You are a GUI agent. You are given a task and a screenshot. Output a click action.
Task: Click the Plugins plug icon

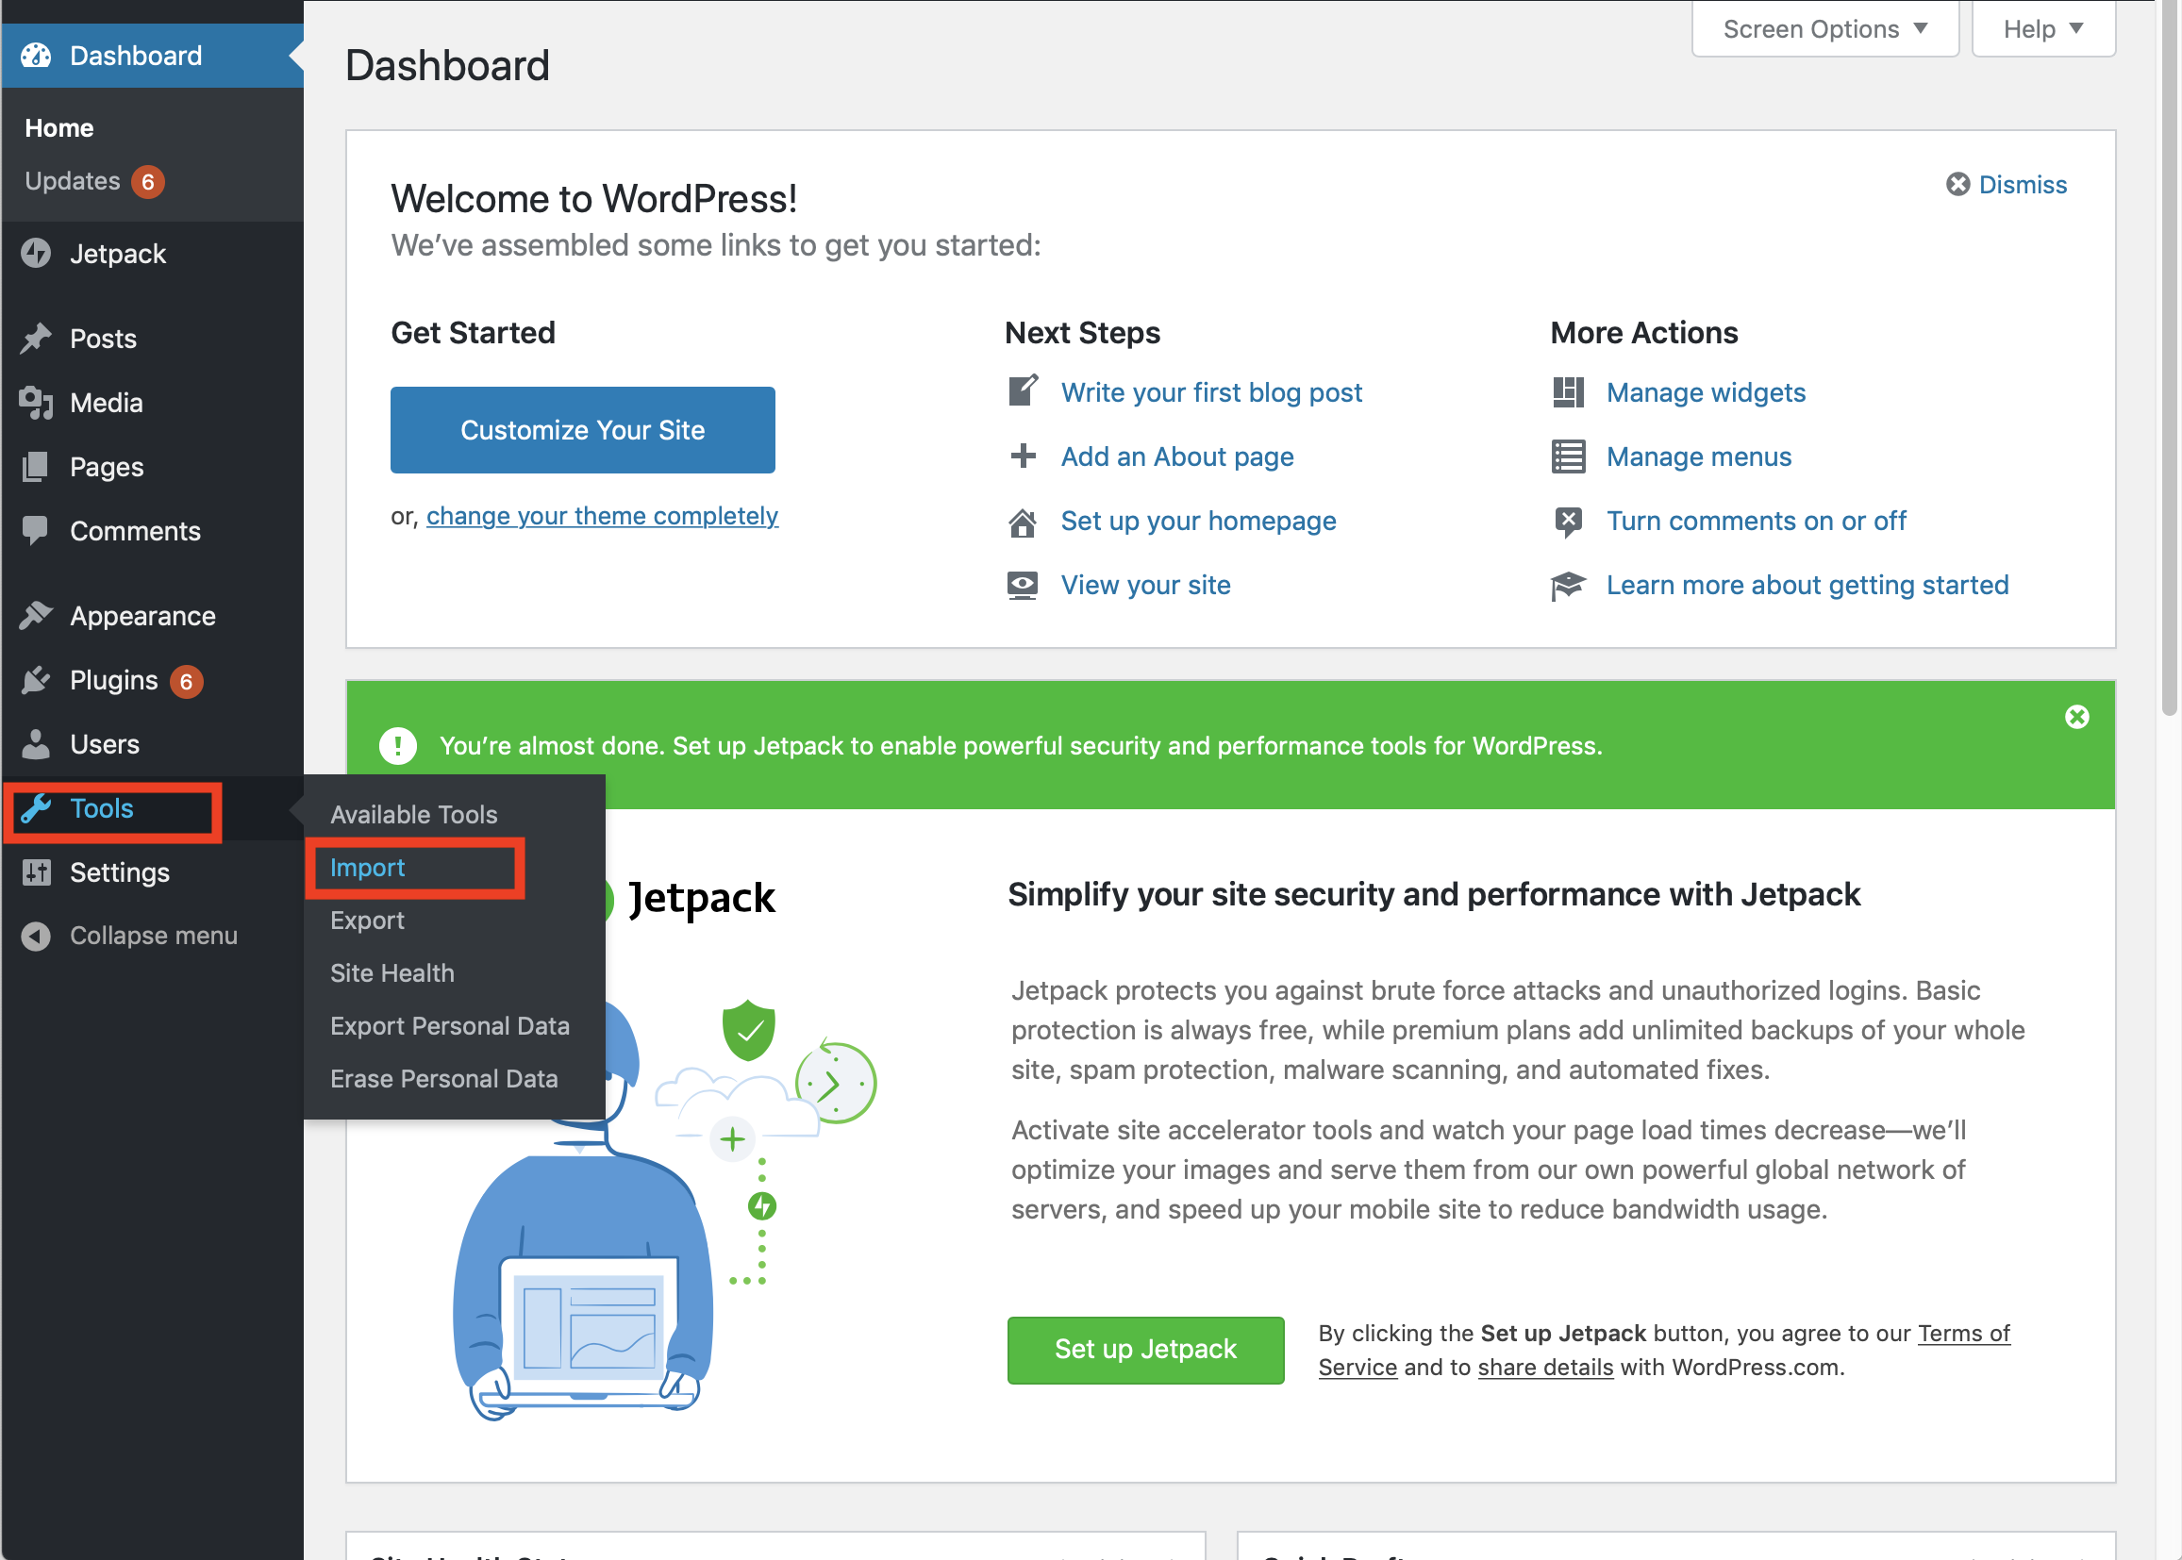[x=36, y=680]
